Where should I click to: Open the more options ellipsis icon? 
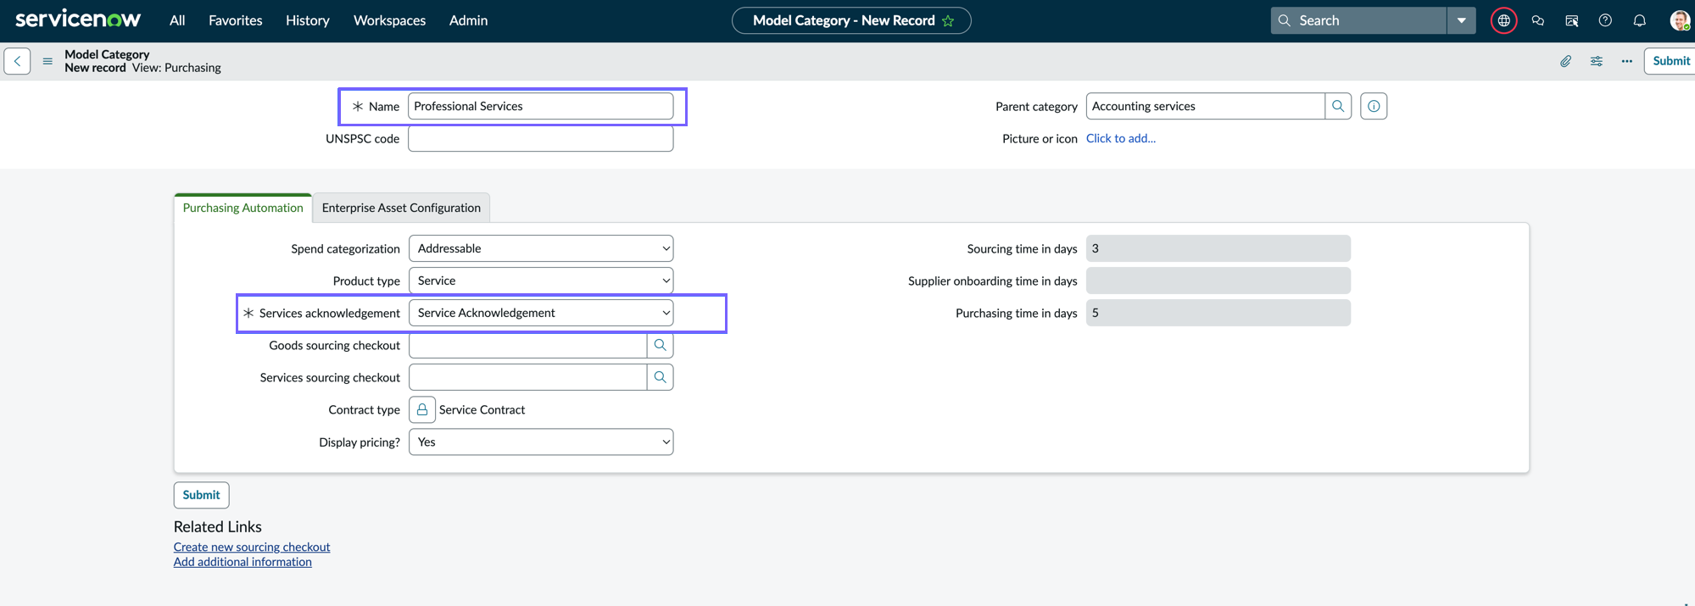[1626, 61]
